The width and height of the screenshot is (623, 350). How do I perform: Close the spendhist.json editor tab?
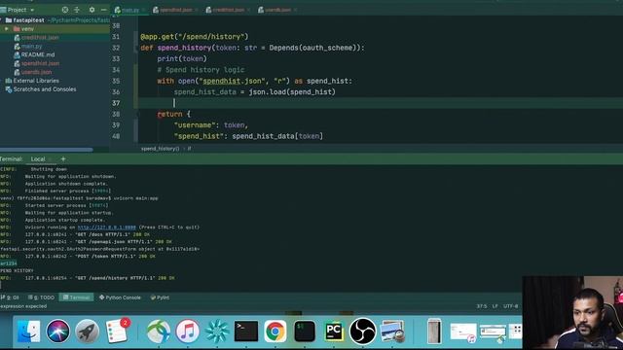[x=197, y=10]
